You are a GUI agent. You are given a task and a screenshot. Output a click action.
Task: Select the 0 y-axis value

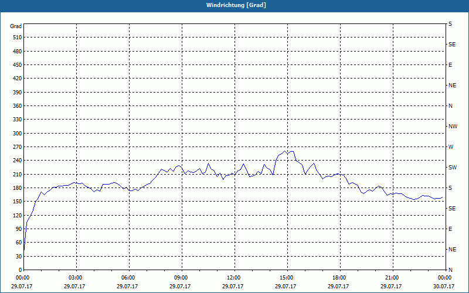coord(20,270)
